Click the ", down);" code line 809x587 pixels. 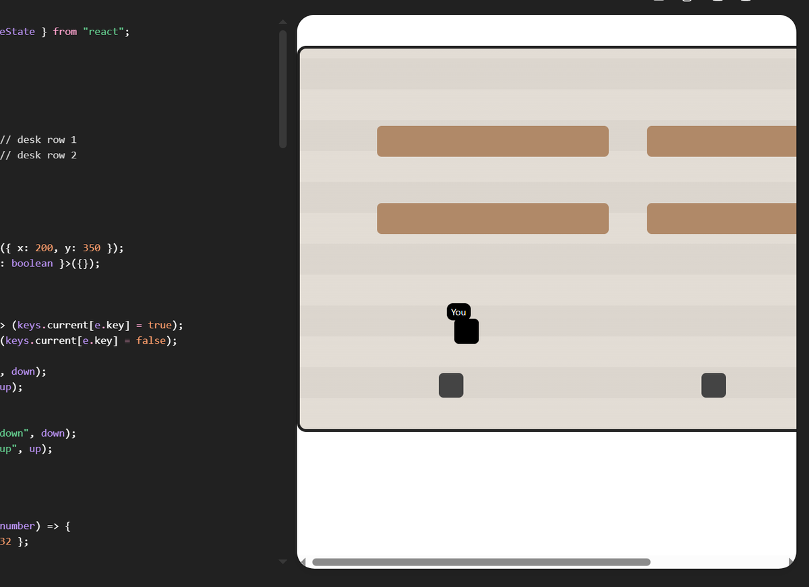(24, 371)
